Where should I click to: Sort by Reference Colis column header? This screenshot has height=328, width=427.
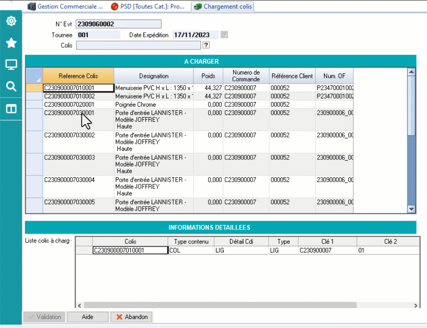coord(78,76)
